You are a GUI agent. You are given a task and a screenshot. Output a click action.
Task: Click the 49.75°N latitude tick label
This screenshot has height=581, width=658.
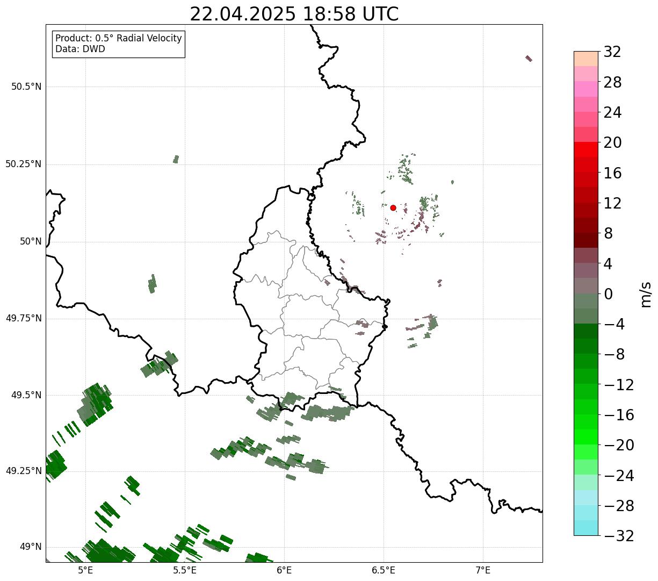(x=24, y=318)
